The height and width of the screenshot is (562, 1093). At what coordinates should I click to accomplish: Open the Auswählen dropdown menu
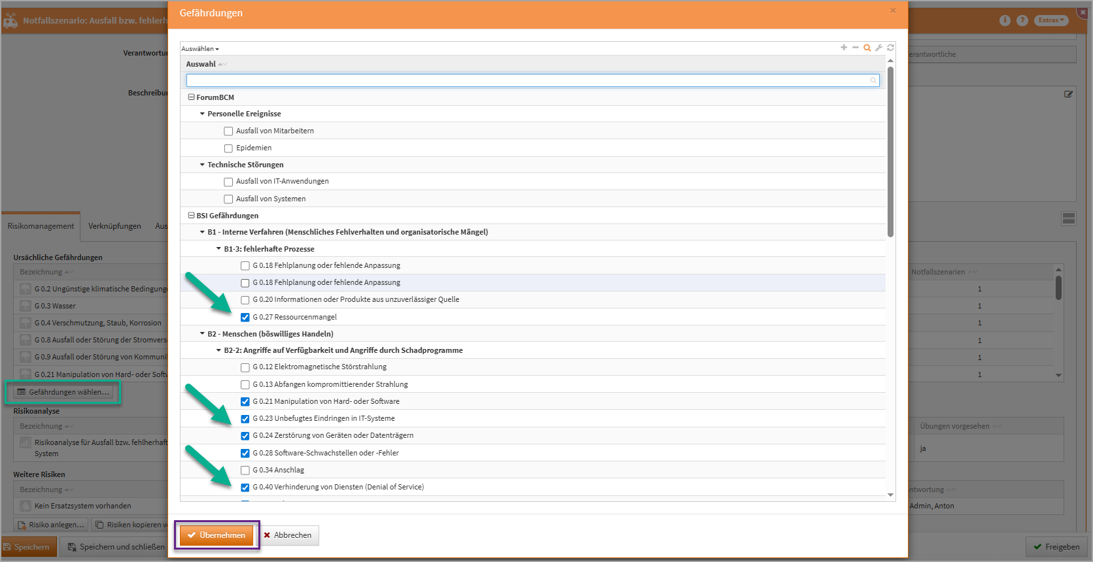click(x=200, y=49)
